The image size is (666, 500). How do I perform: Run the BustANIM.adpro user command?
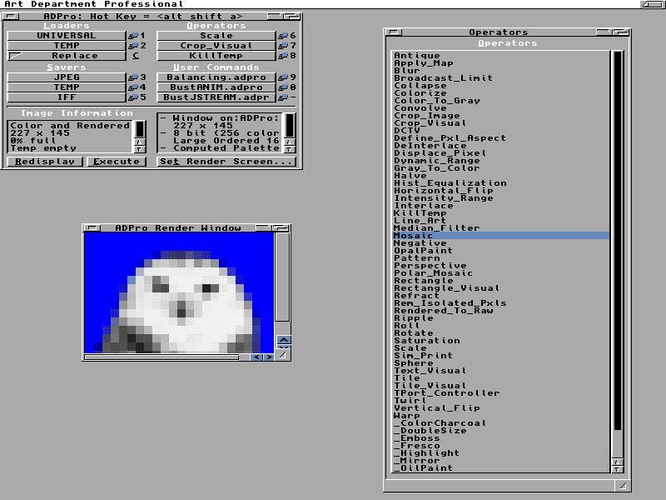tap(216, 87)
